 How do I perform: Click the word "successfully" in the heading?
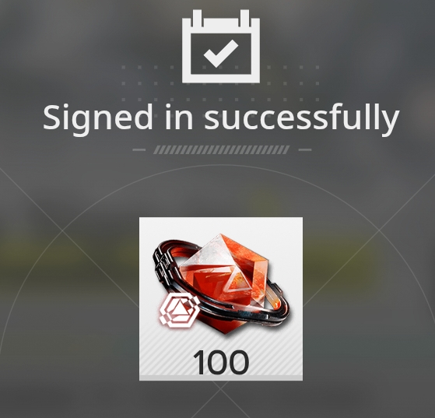tap(302, 118)
